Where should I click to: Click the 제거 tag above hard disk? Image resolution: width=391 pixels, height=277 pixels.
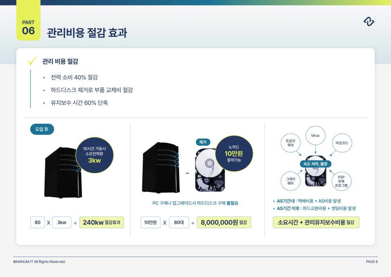click(x=203, y=142)
